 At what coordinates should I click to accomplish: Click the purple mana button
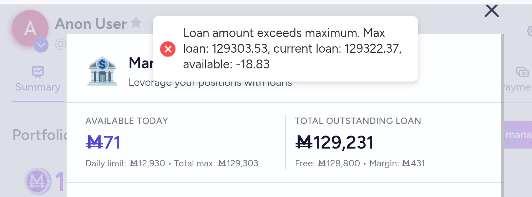coord(518,135)
